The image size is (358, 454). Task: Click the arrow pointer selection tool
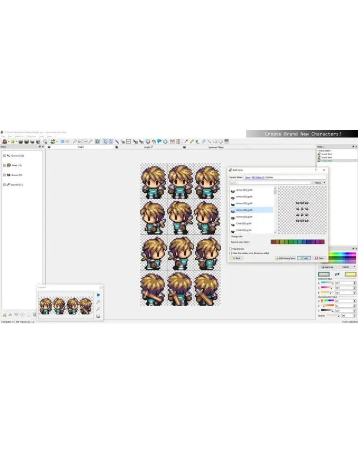tap(106, 142)
